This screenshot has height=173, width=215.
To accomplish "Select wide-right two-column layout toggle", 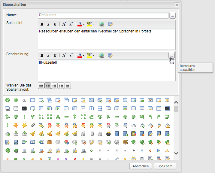I will (x=61, y=86).
